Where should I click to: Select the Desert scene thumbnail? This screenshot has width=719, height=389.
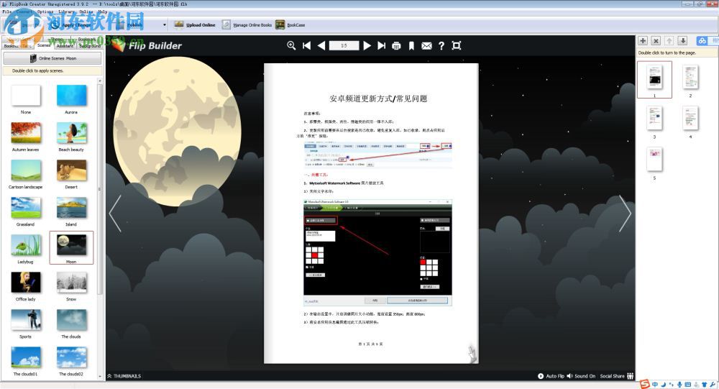click(x=71, y=171)
